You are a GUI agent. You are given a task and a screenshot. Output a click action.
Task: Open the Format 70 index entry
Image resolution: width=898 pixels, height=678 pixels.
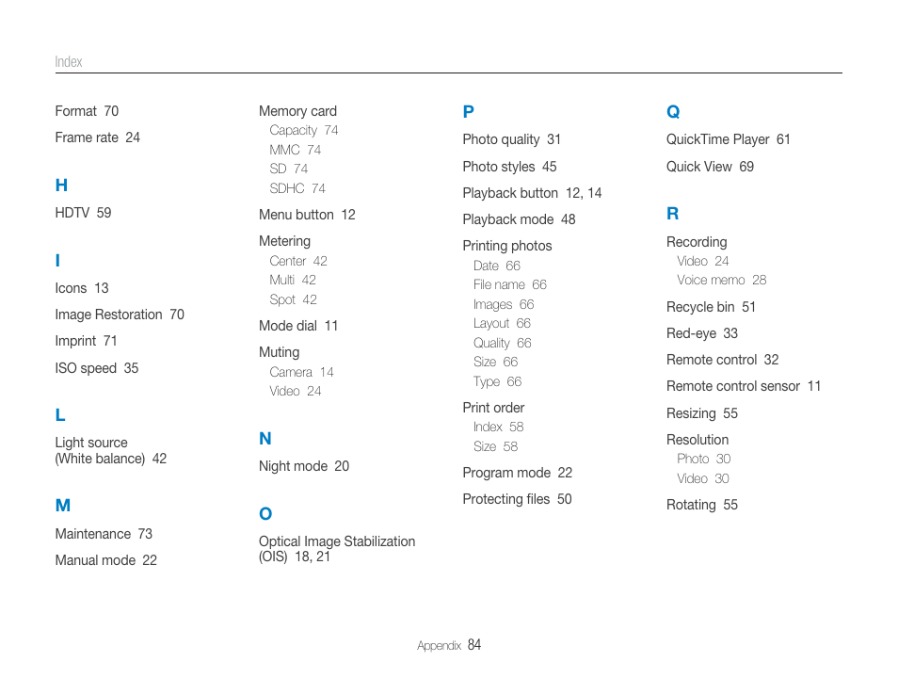(87, 111)
